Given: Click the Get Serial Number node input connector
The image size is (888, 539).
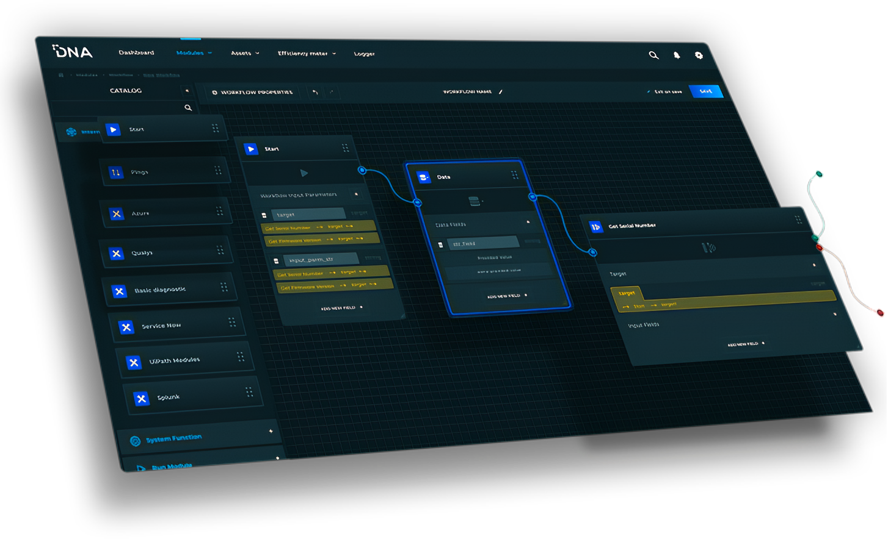Looking at the screenshot, I should [592, 252].
